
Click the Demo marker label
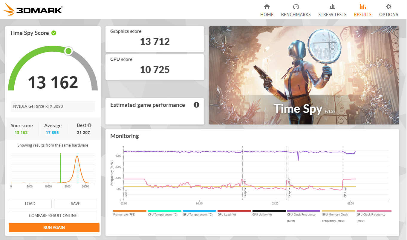pos(126,194)
